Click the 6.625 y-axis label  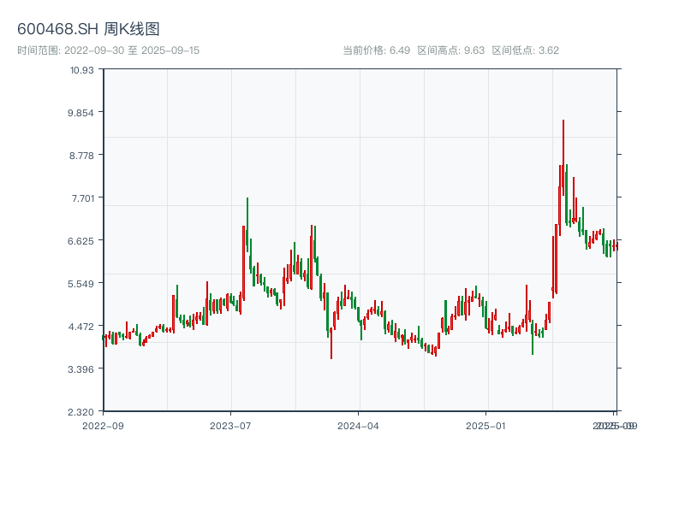[80, 241]
